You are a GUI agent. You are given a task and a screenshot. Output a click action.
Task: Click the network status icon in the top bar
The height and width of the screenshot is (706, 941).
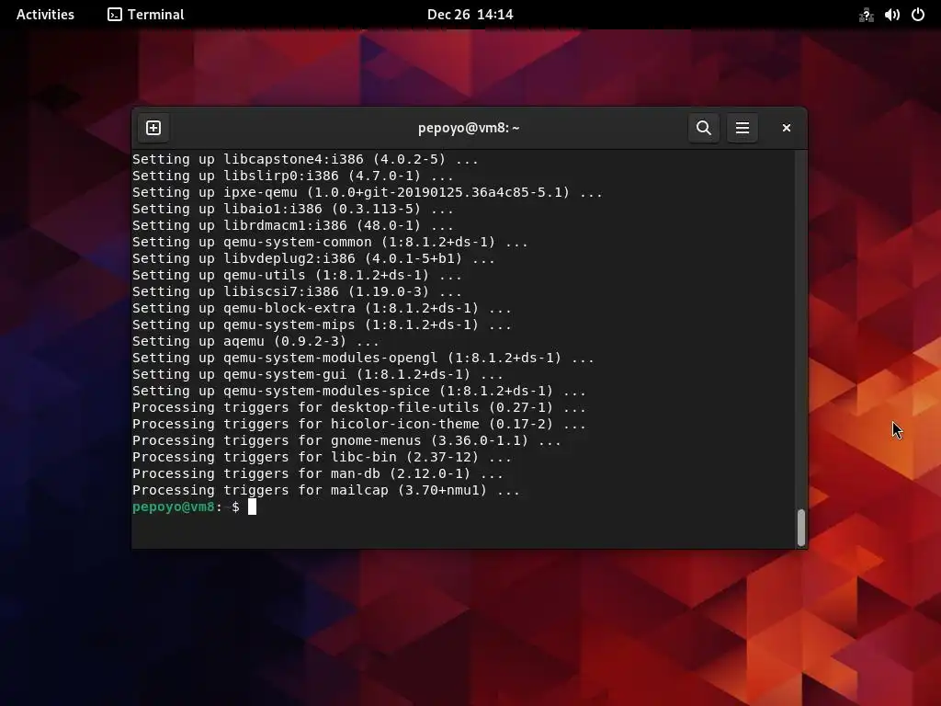click(866, 15)
